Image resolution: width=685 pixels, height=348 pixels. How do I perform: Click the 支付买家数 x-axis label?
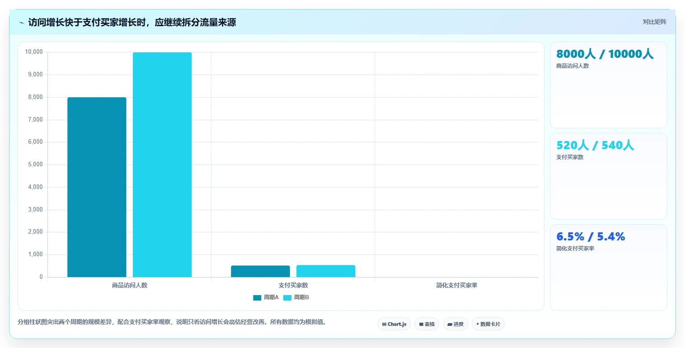click(x=293, y=285)
